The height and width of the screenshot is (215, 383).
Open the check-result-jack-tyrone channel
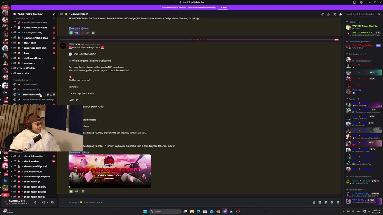[37, 176]
